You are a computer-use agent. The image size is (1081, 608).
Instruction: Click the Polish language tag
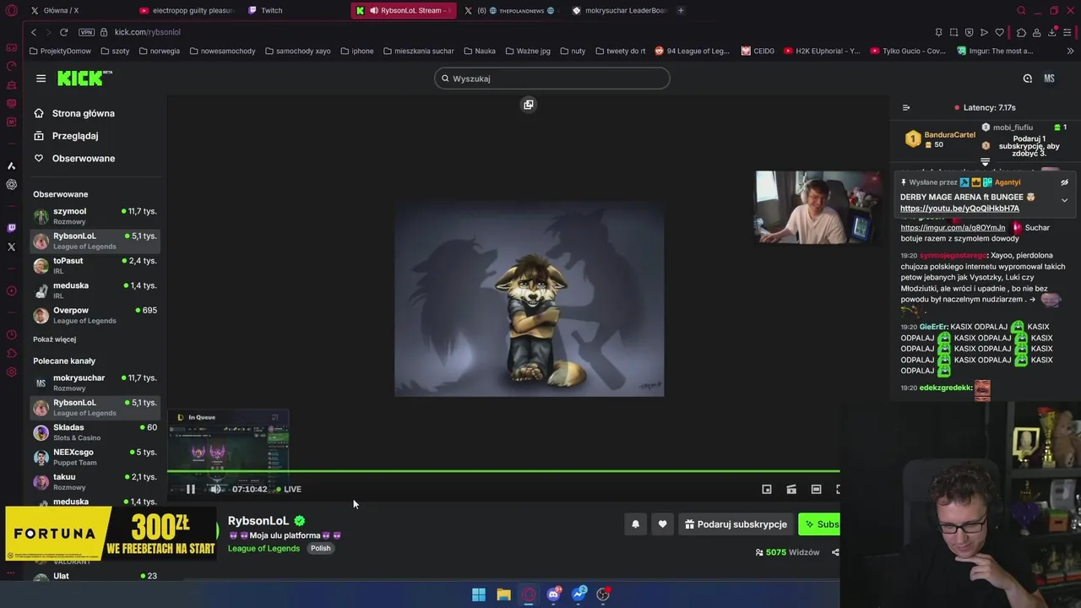(320, 549)
